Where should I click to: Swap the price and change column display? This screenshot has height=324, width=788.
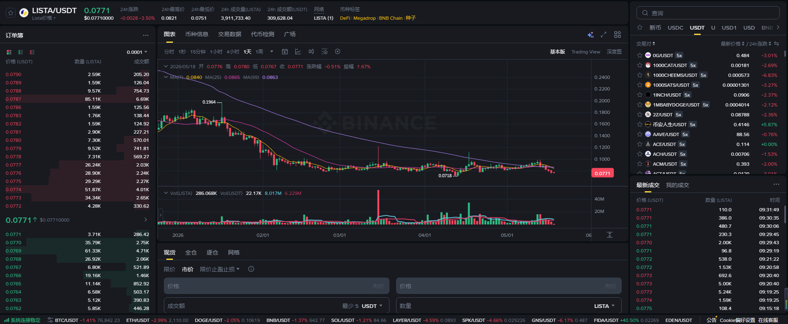pos(776,44)
